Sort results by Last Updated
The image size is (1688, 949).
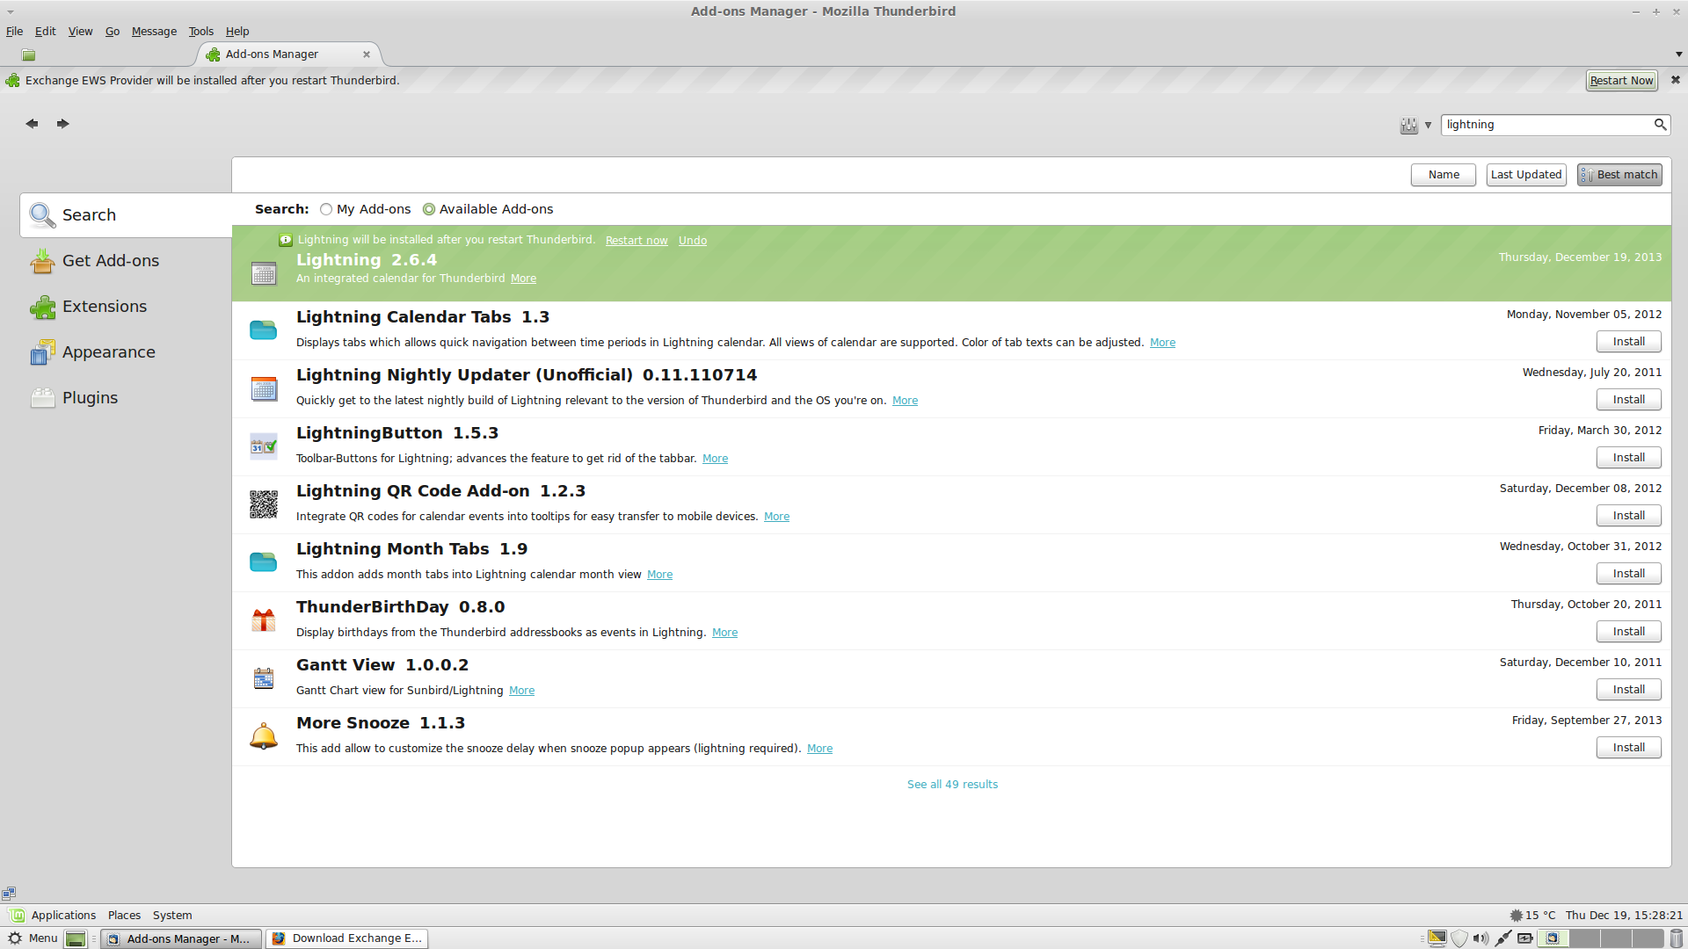[x=1526, y=175]
